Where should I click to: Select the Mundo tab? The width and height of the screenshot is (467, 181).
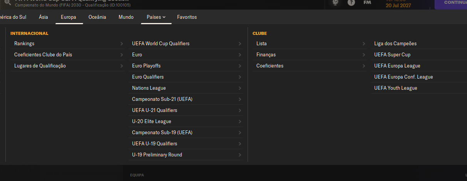(x=126, y=17)
